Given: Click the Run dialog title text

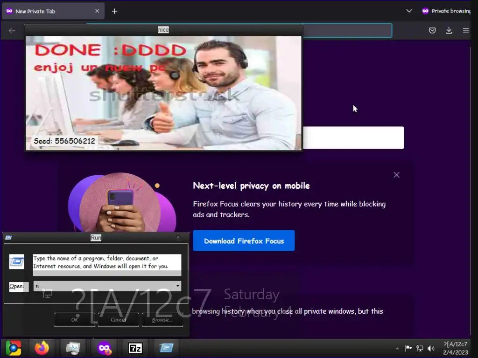Looking at the screenshot, I should tap(96, 238).
